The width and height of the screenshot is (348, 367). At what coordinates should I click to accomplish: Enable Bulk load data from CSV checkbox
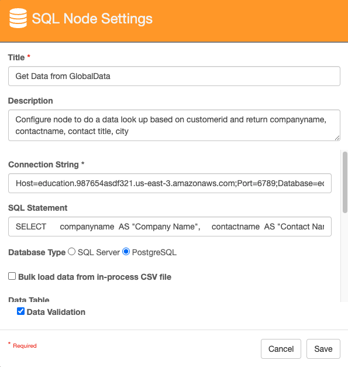(12, 276)
